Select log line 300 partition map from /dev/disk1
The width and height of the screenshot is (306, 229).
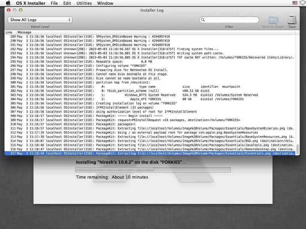click(x=150, y=82)
